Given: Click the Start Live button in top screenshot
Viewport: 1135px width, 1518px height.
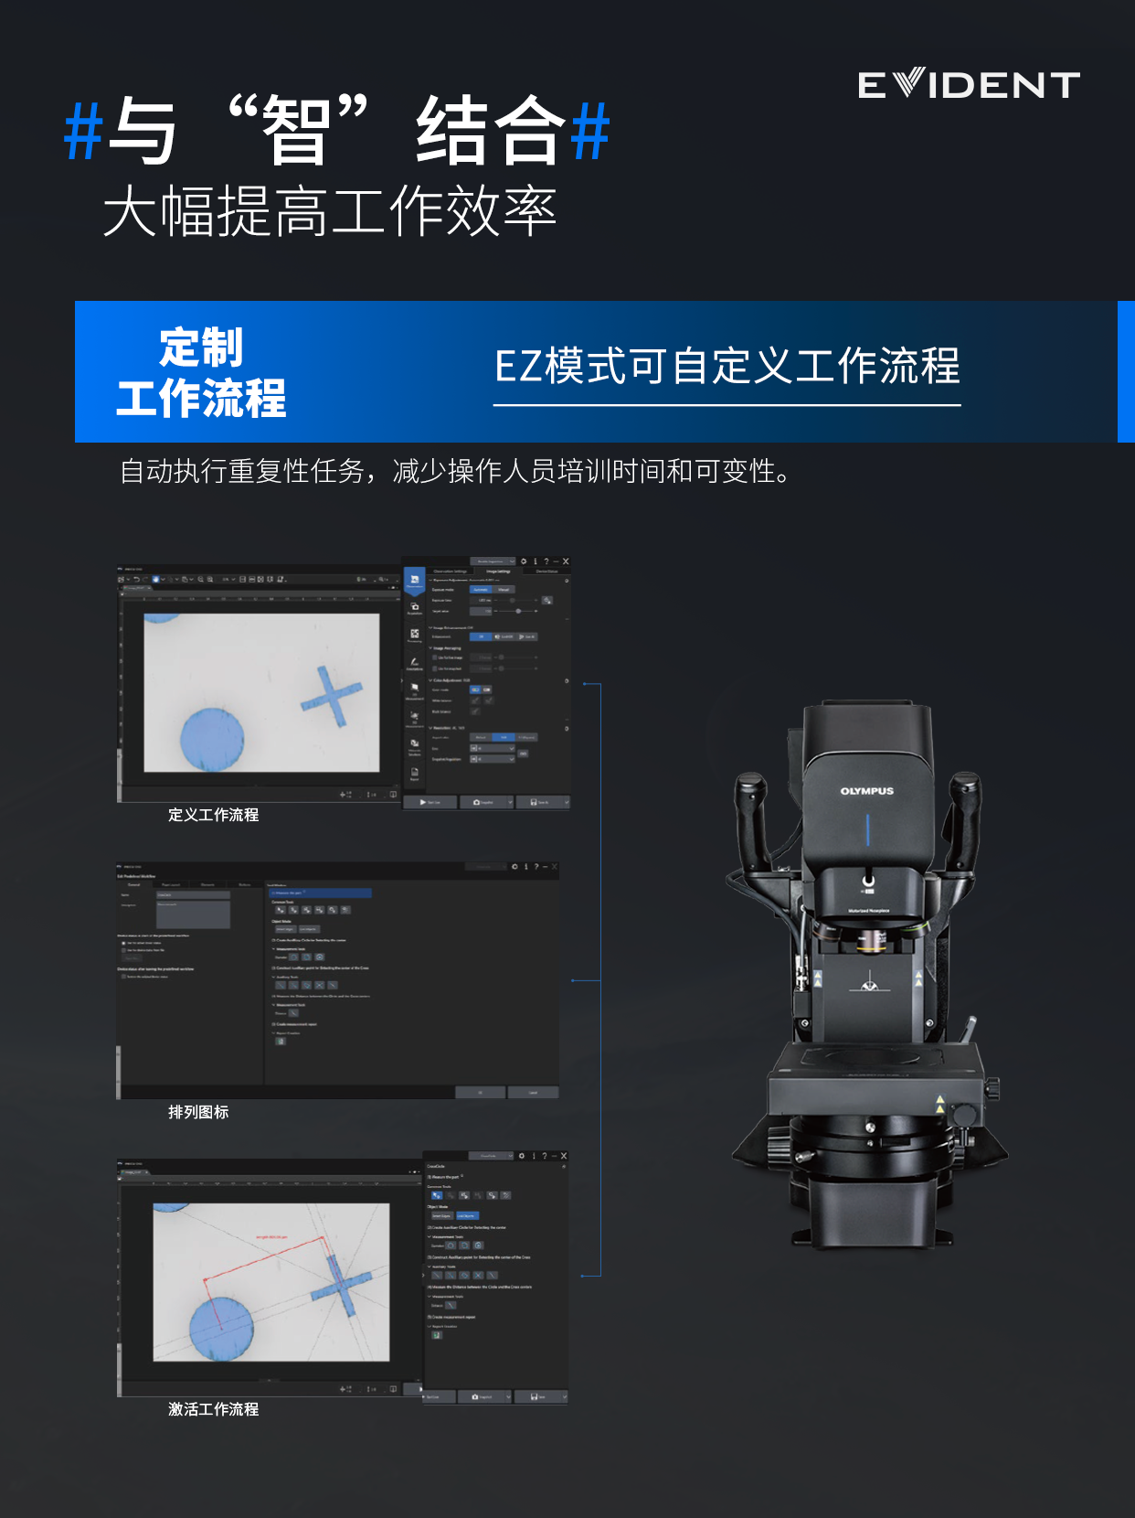Looking at the screenshot, I should (x=430, y=802).
